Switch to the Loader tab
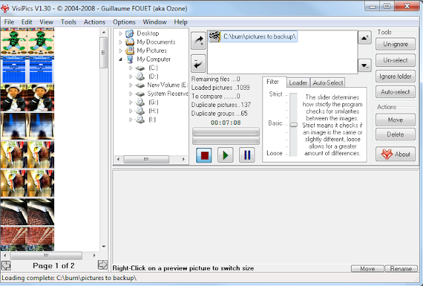 [298, 83]
